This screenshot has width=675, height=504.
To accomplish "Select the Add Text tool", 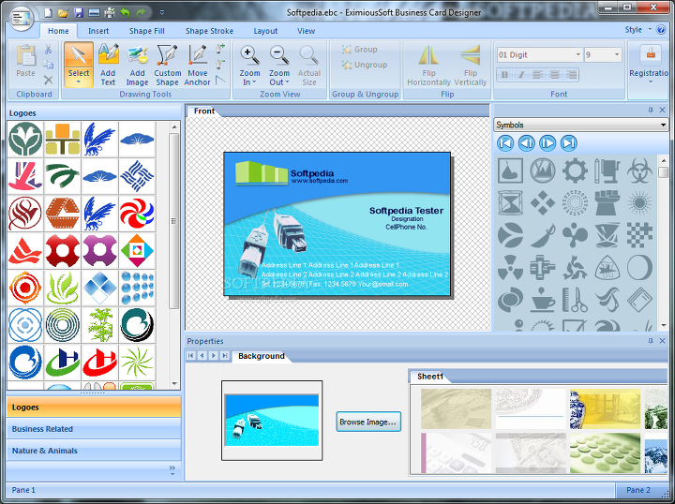I will point(108,65).
